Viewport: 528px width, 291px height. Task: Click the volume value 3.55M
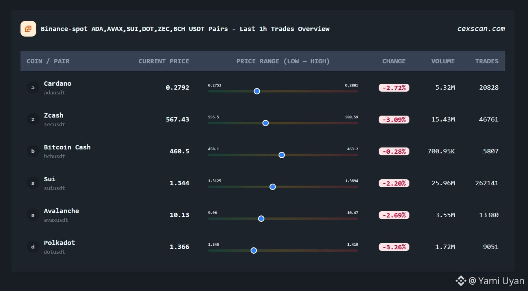click(x=445, y=215)
